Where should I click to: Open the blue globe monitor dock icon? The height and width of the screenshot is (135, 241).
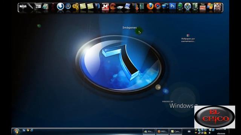coord(165,6)
